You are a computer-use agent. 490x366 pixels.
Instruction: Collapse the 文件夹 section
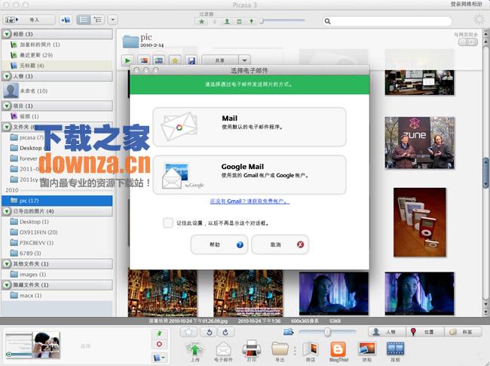point(7,127)
